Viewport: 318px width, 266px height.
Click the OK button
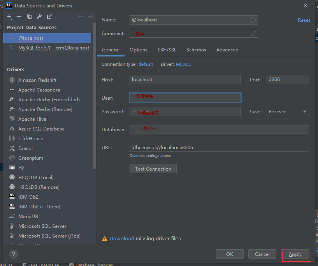[x=230, y=254]
